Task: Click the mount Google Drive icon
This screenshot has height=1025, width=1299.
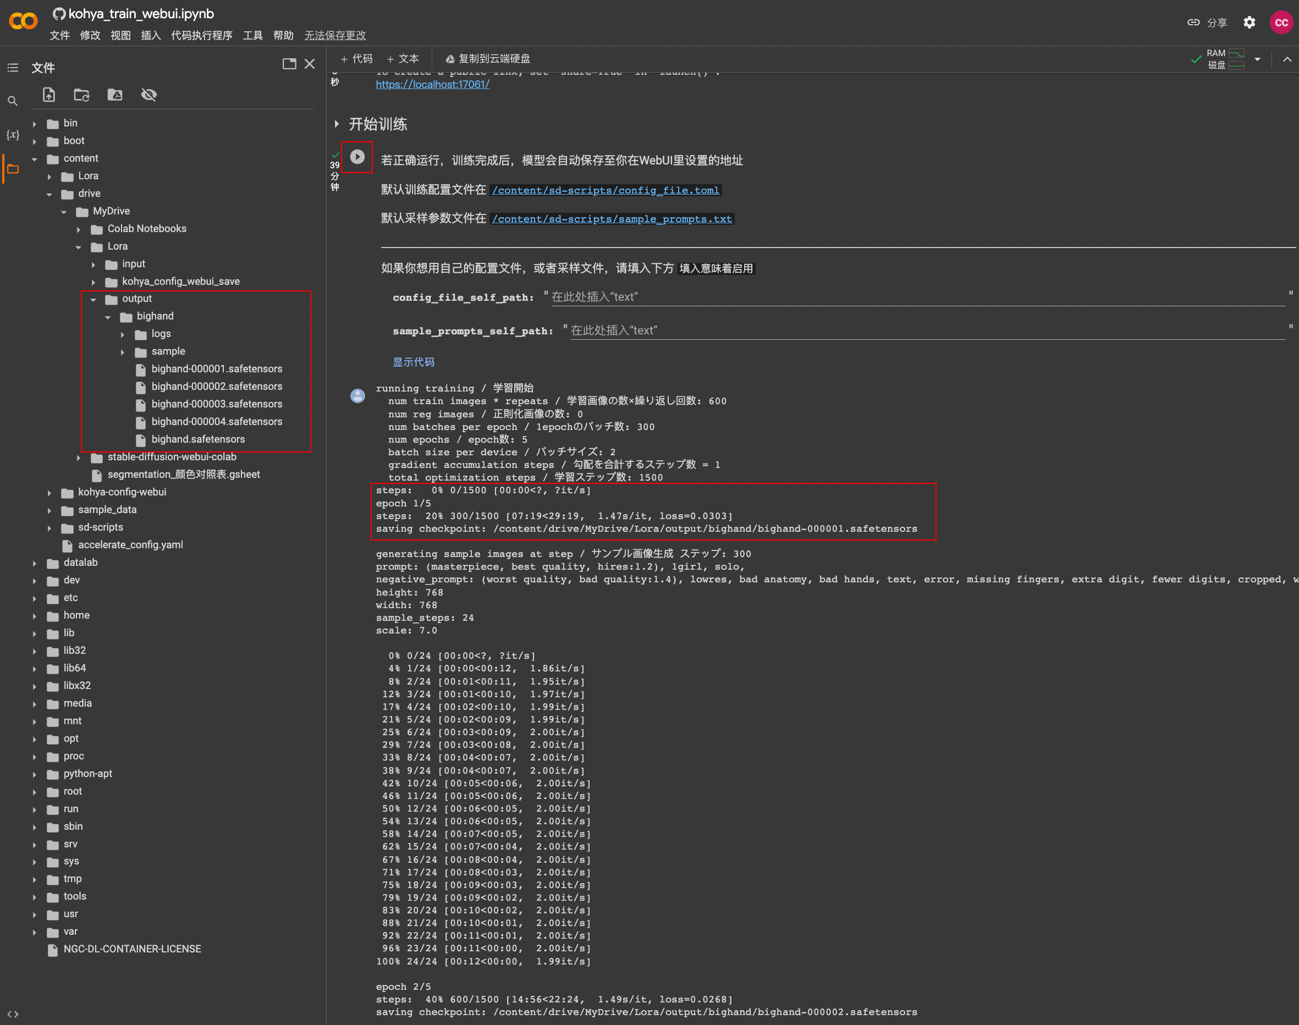Action: 114,95
